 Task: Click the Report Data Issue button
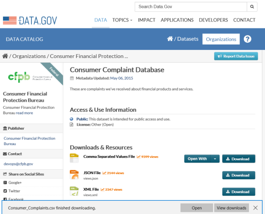[236, 56]
